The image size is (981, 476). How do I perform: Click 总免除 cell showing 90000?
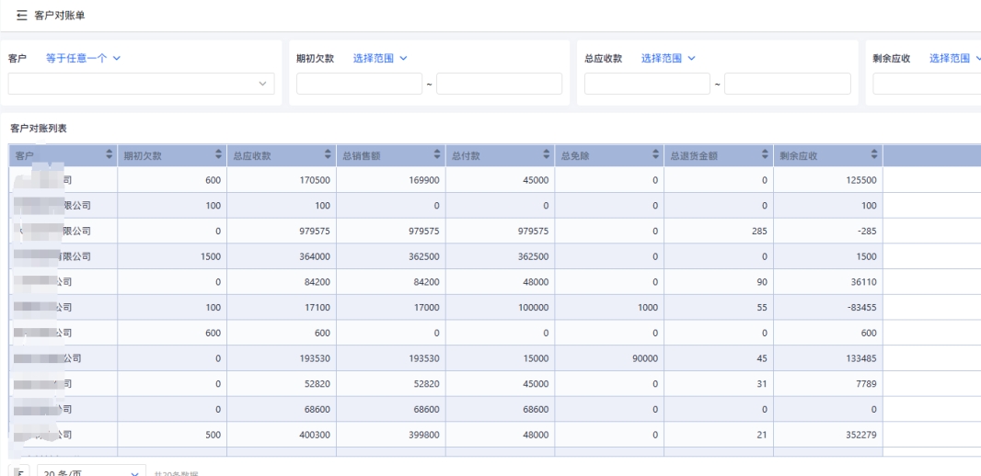tap(609, 358)
